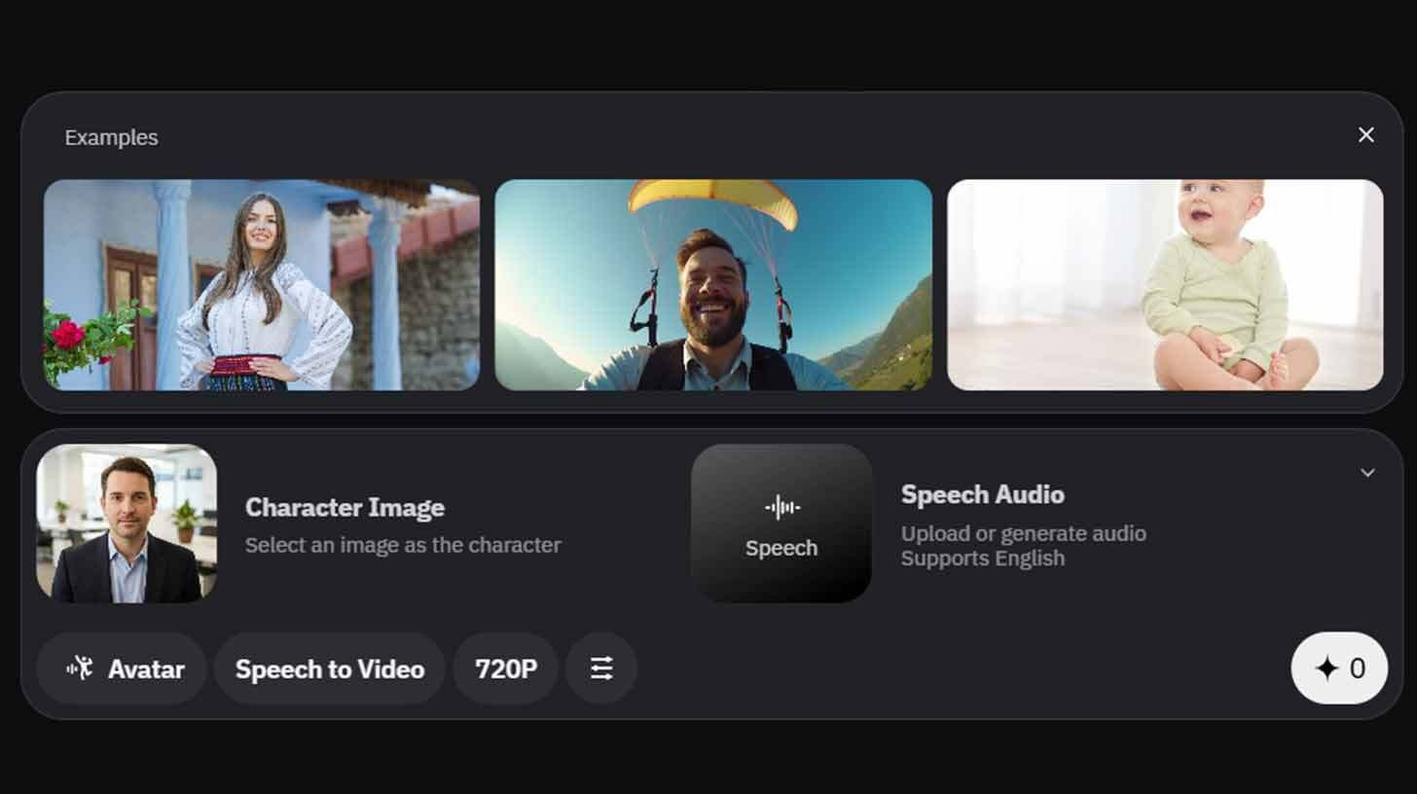Click the Upload or generate audio text
The width and height of the screenshot is (1417, 794).
(1024, 533)
